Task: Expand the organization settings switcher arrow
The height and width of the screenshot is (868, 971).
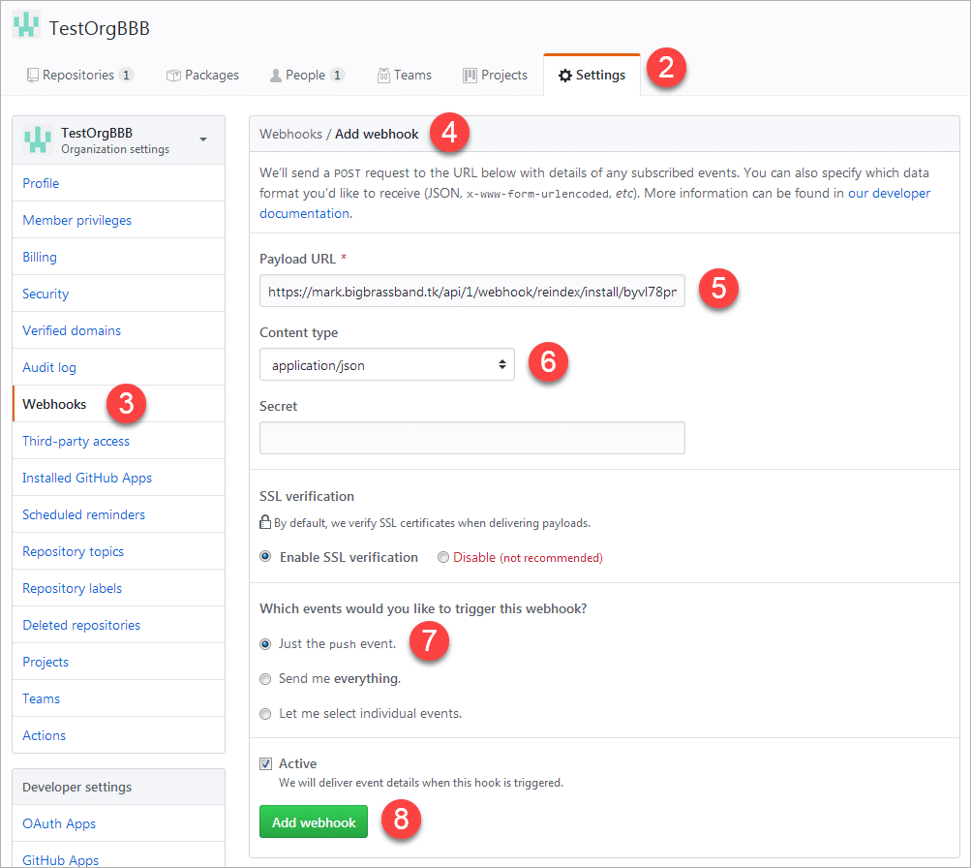Action: coord(203,139)
